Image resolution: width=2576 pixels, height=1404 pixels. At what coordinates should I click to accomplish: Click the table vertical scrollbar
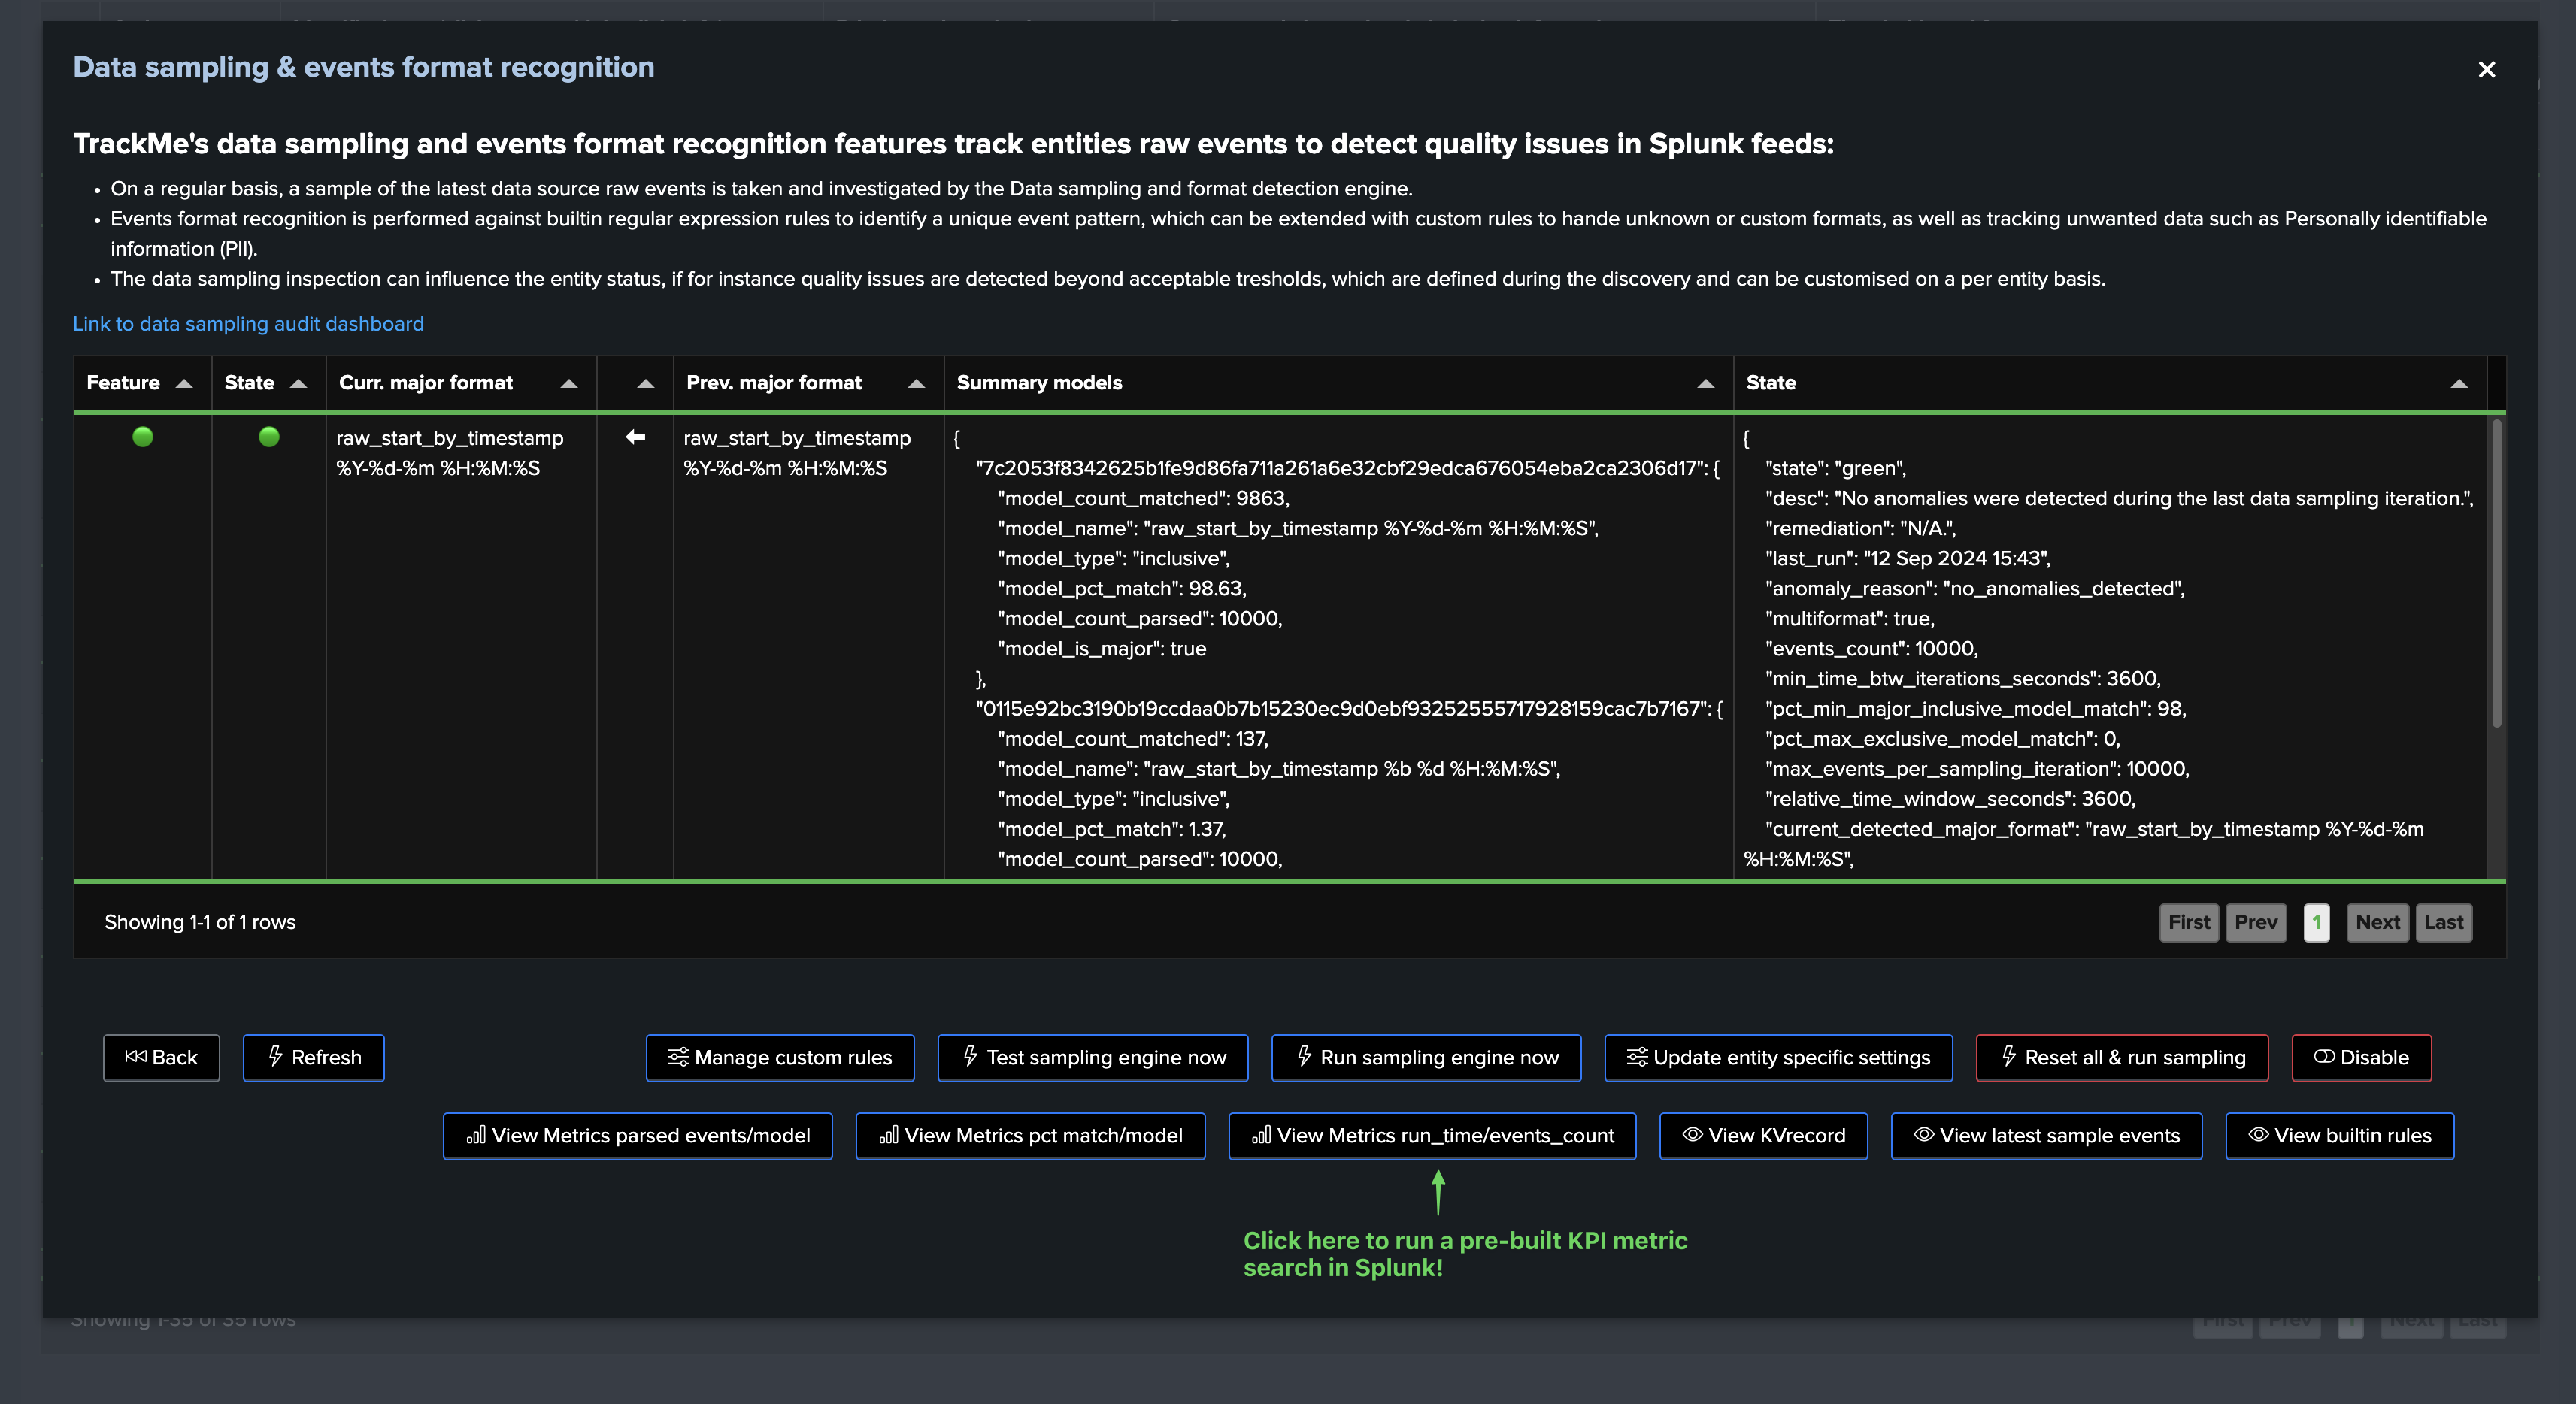2496,574
